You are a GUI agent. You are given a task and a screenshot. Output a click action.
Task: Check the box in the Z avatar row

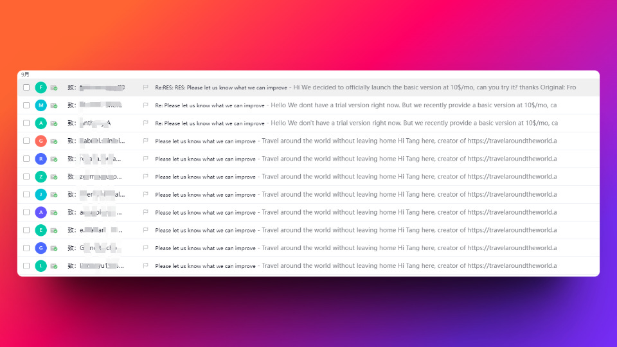26,177
